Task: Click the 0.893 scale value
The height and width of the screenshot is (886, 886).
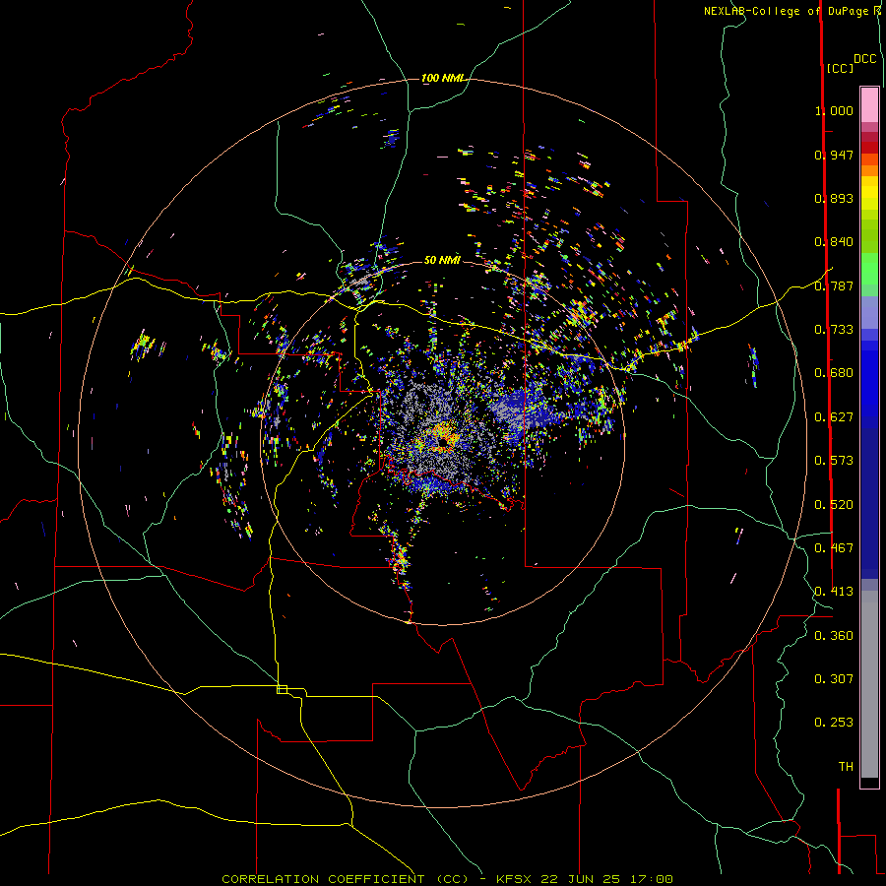Action: 834,198
